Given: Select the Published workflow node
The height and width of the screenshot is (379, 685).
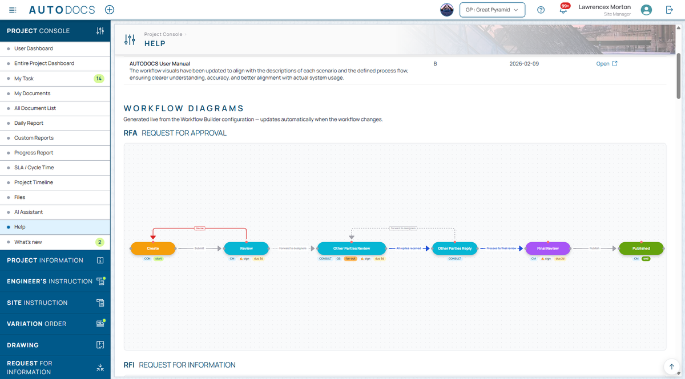Looking at the screenshot, I should tap(641, 248).
